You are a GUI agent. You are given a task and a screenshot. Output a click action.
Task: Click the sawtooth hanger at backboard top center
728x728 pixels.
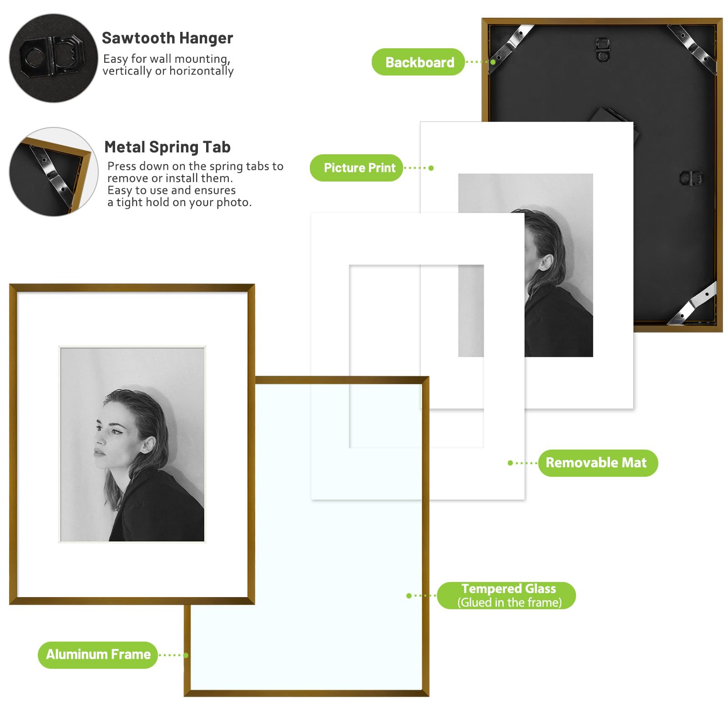(x=603, y=50)
